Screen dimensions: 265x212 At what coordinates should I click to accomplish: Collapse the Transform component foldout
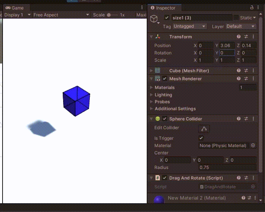(x=151, y=36)
